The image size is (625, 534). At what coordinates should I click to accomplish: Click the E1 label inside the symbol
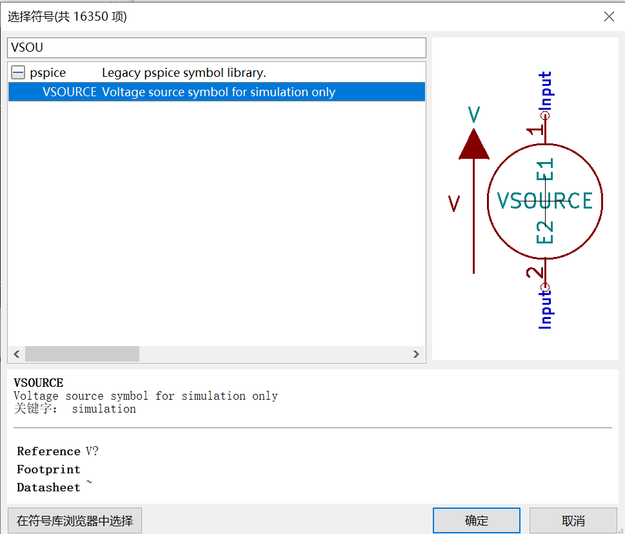(x=545, y=169)
